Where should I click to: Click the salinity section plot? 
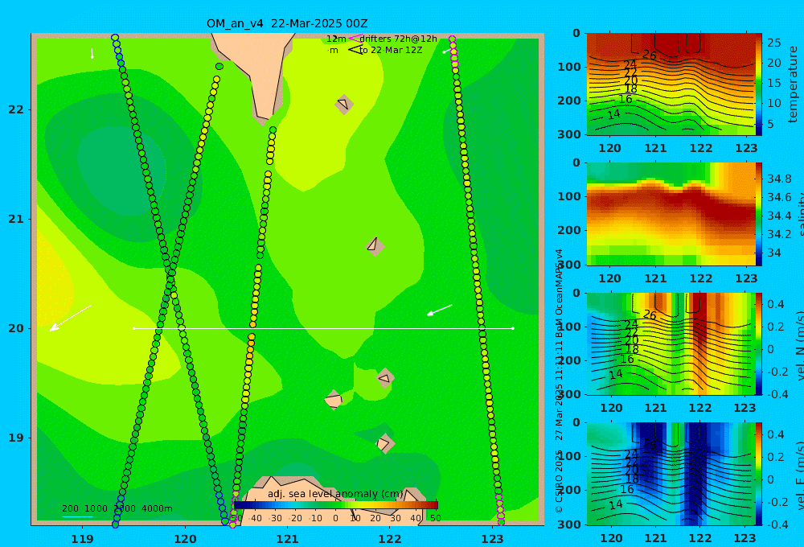[671, 214]
